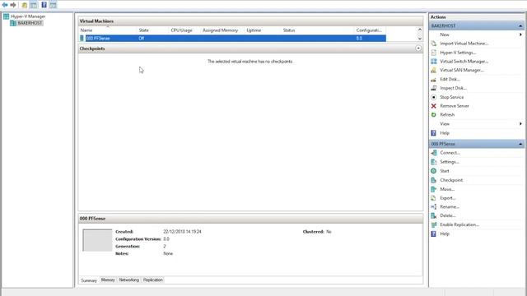
Task: Click Virtual Switch Manager... action label
Action: pyautogui.click(x=464, y=62)
